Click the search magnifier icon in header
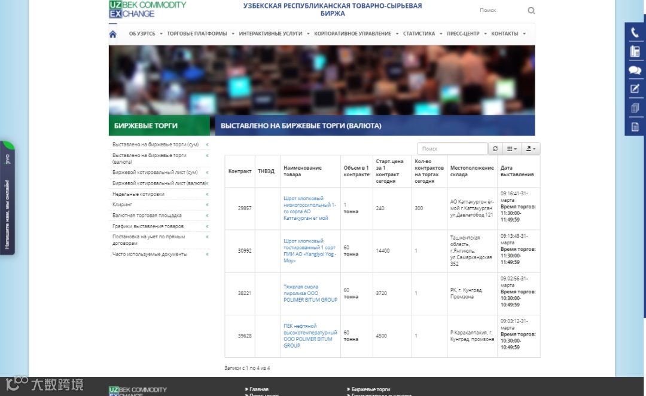Screen dimensions: 646x396 (531, 10)
